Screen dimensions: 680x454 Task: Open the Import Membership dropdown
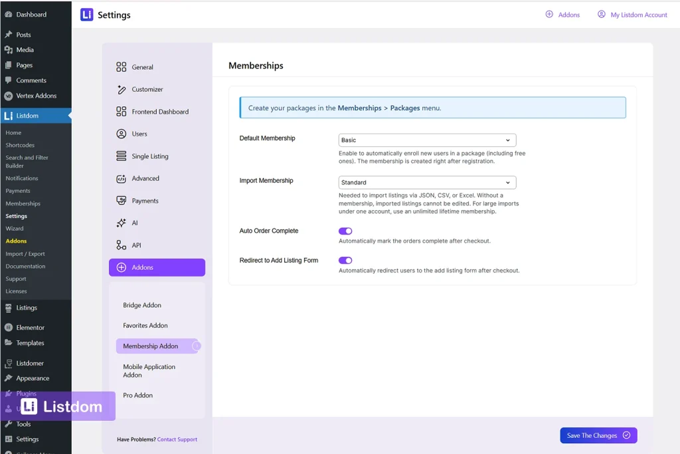pos(427,182)
